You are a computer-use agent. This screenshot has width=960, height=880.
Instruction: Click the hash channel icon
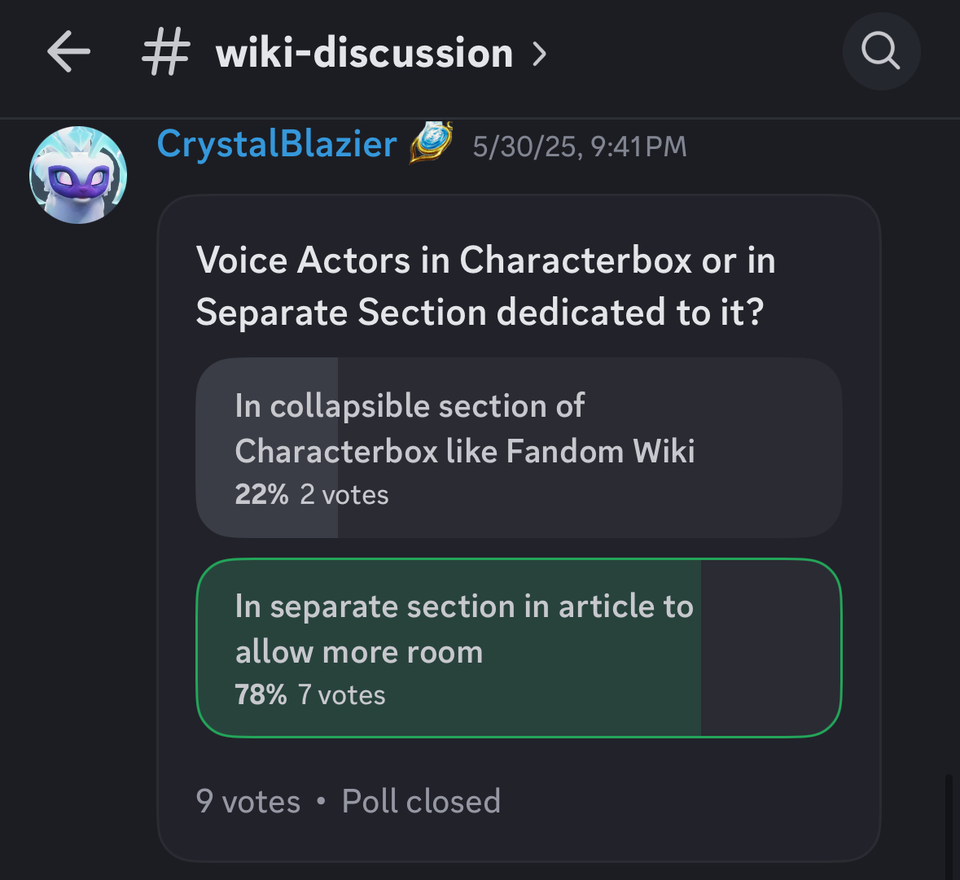[x=165, y=53]
